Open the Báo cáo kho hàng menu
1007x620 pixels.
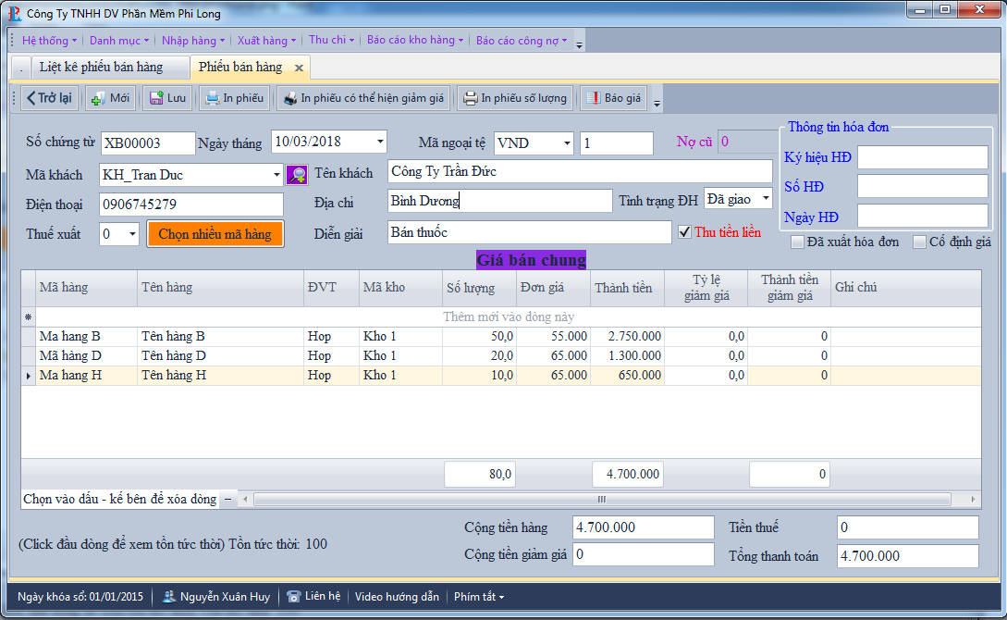(415, 40)
